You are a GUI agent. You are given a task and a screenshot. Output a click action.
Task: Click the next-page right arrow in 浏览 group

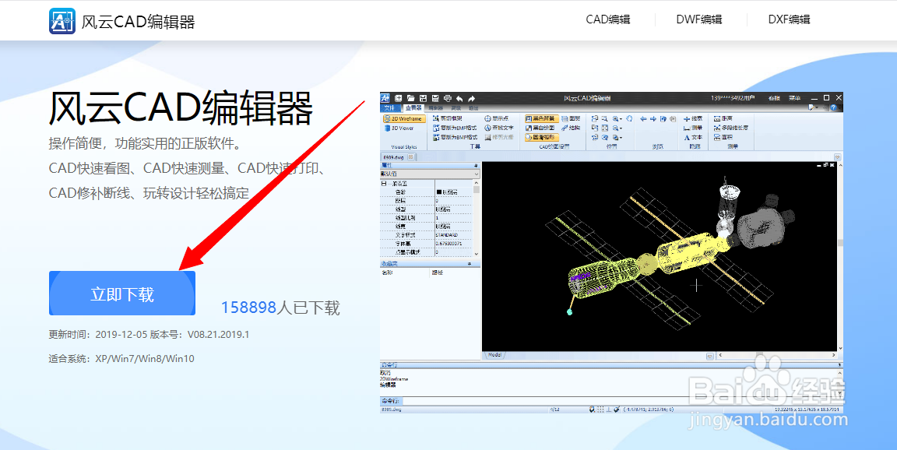point(653,118)
